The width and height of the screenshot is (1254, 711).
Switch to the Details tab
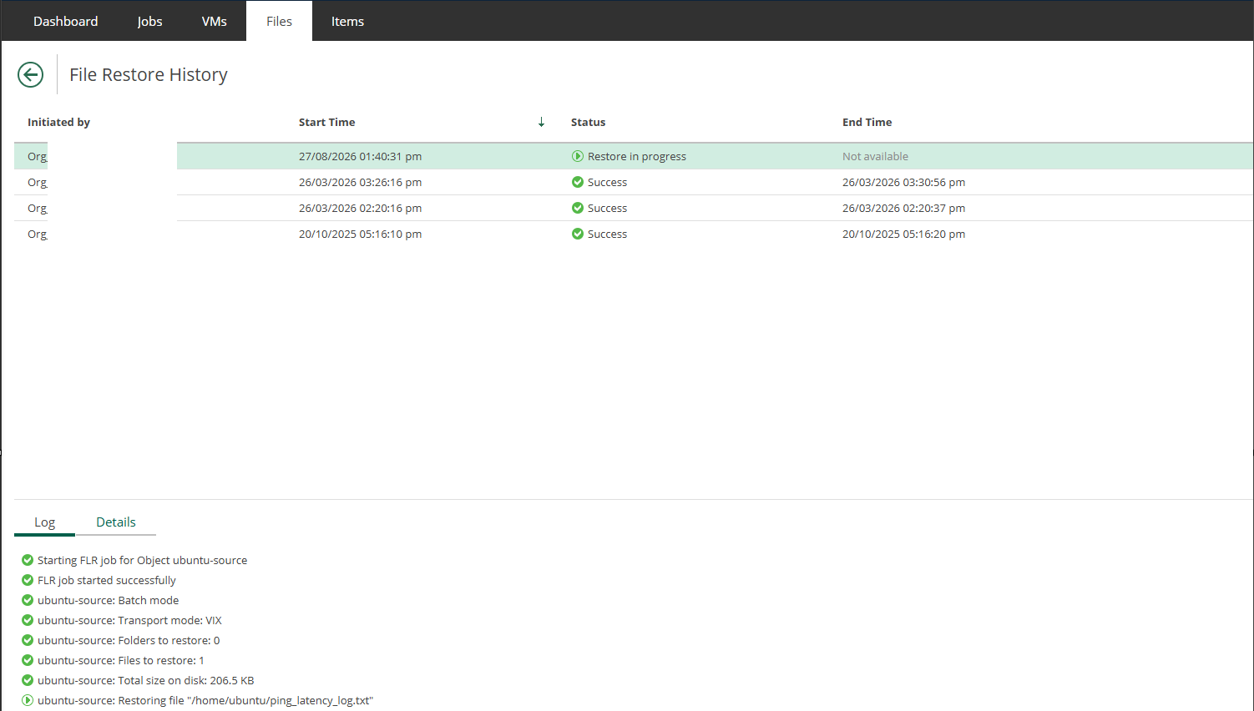coord(116,522)
